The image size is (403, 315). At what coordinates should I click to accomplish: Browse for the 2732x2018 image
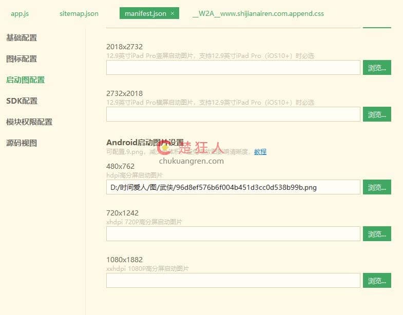click(377, 114)
